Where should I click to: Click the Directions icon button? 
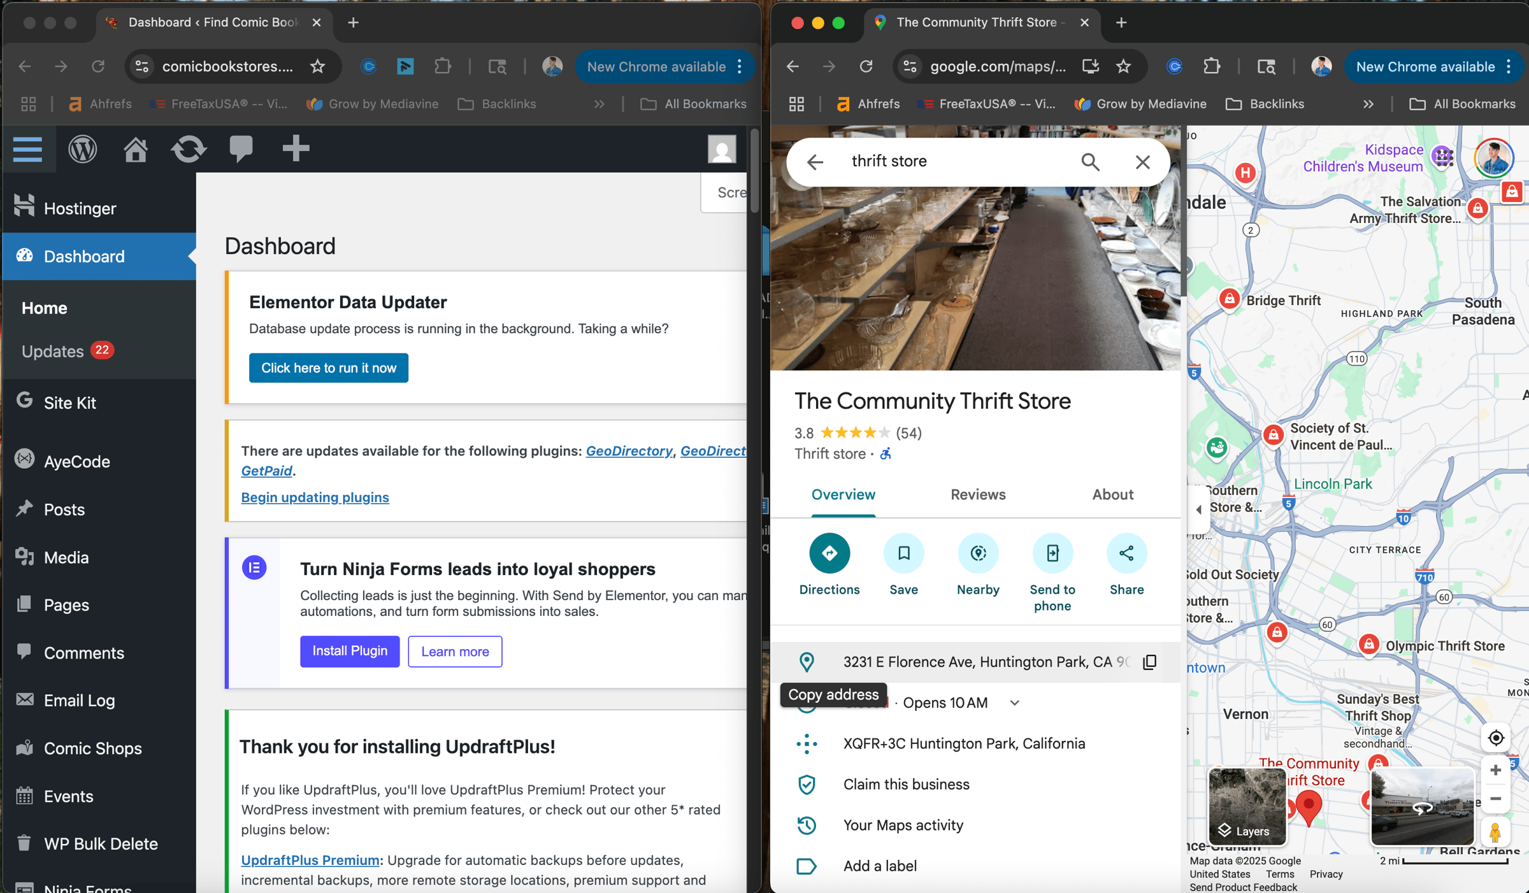click(829, 553)
